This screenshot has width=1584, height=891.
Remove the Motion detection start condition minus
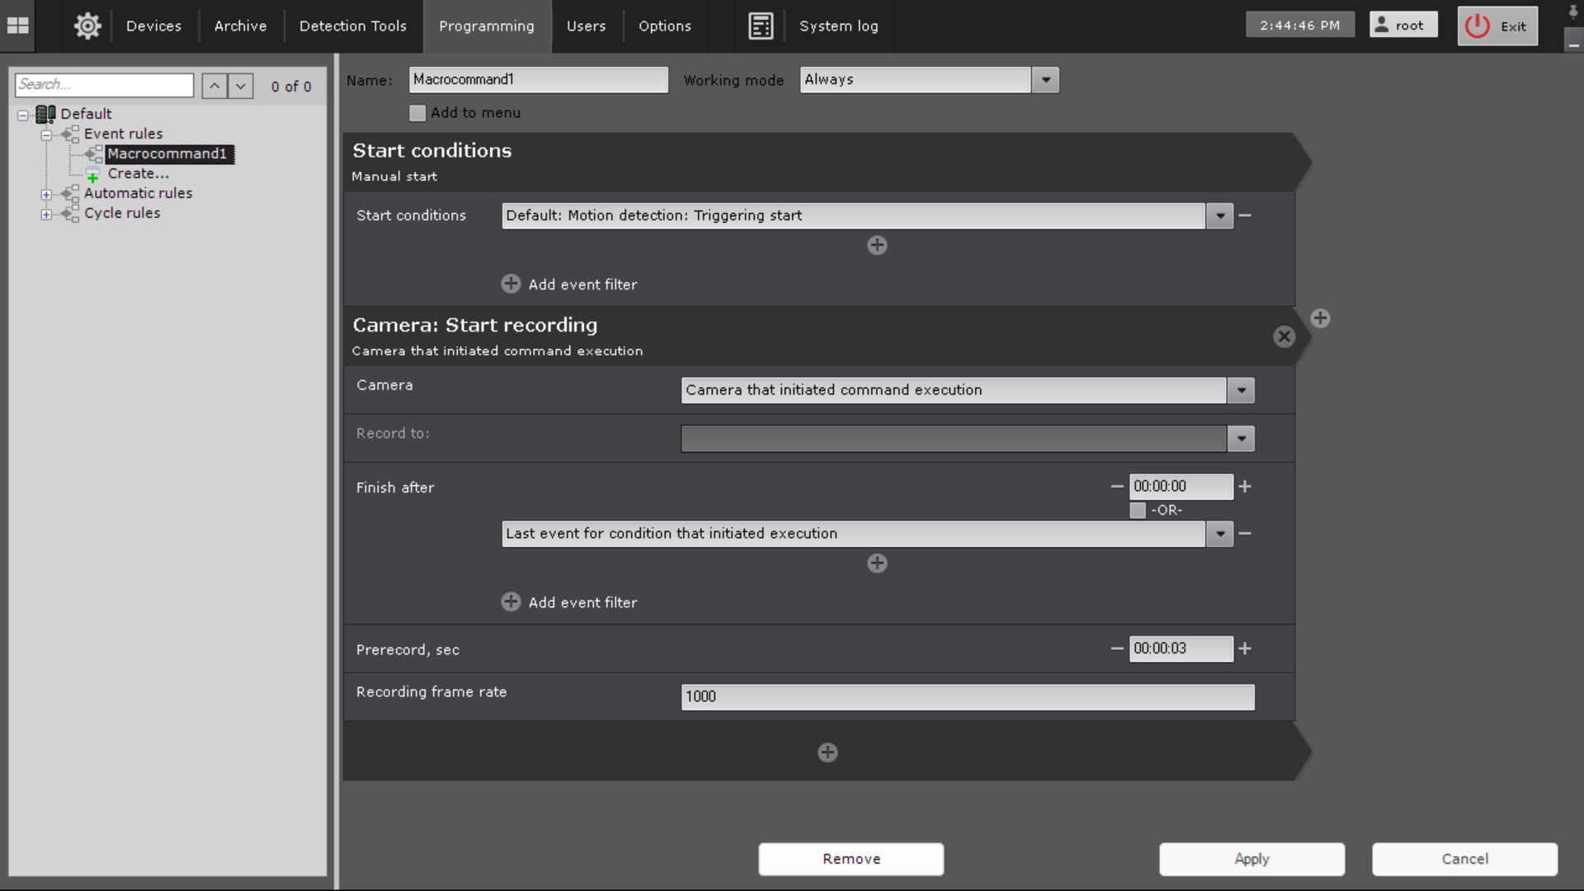pyautogui.click(x=1246, y=215)
